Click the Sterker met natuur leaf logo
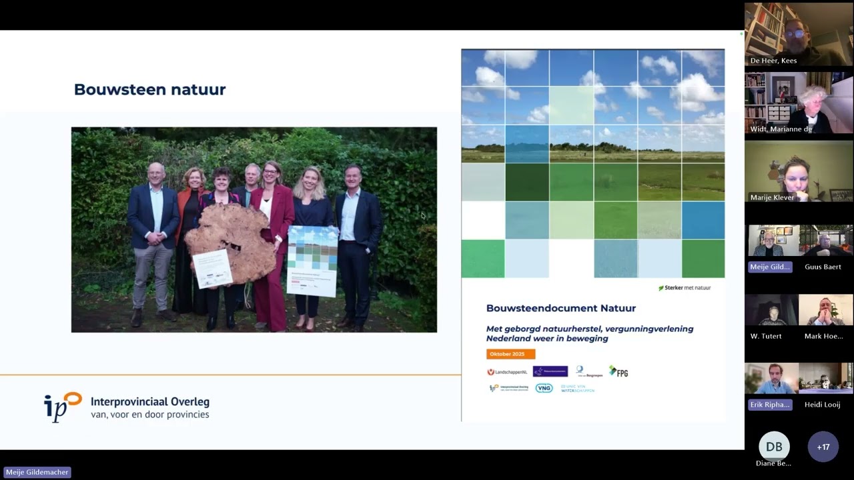 (x=685, y=288)
